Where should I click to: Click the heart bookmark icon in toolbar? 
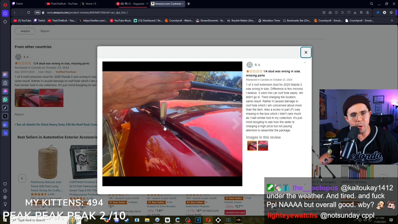tap(349, 12)
